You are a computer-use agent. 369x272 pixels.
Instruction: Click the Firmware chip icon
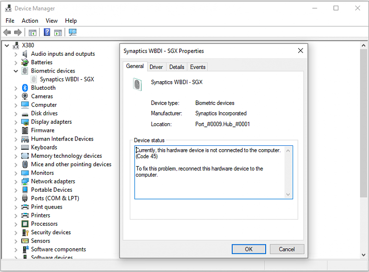point(25,131)
